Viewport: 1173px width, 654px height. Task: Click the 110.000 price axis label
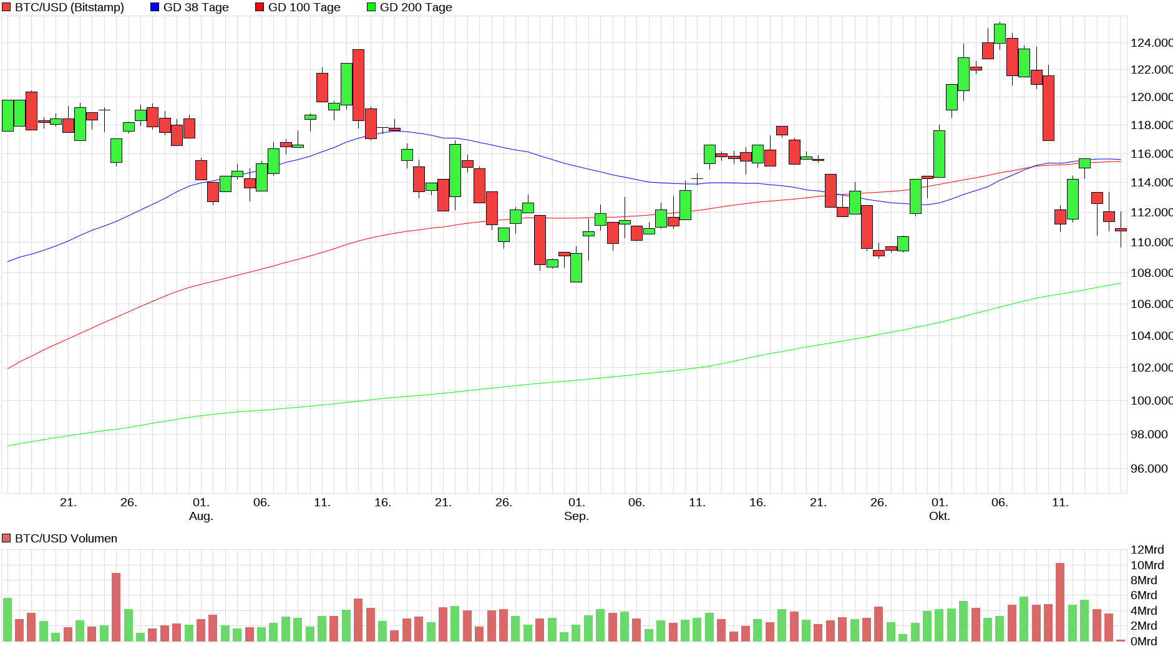tap(1152, 242)
